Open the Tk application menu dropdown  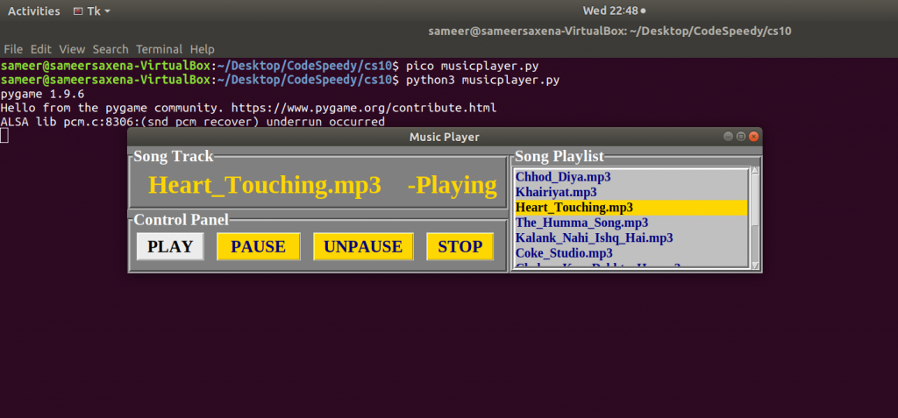(x=92, y=11)
